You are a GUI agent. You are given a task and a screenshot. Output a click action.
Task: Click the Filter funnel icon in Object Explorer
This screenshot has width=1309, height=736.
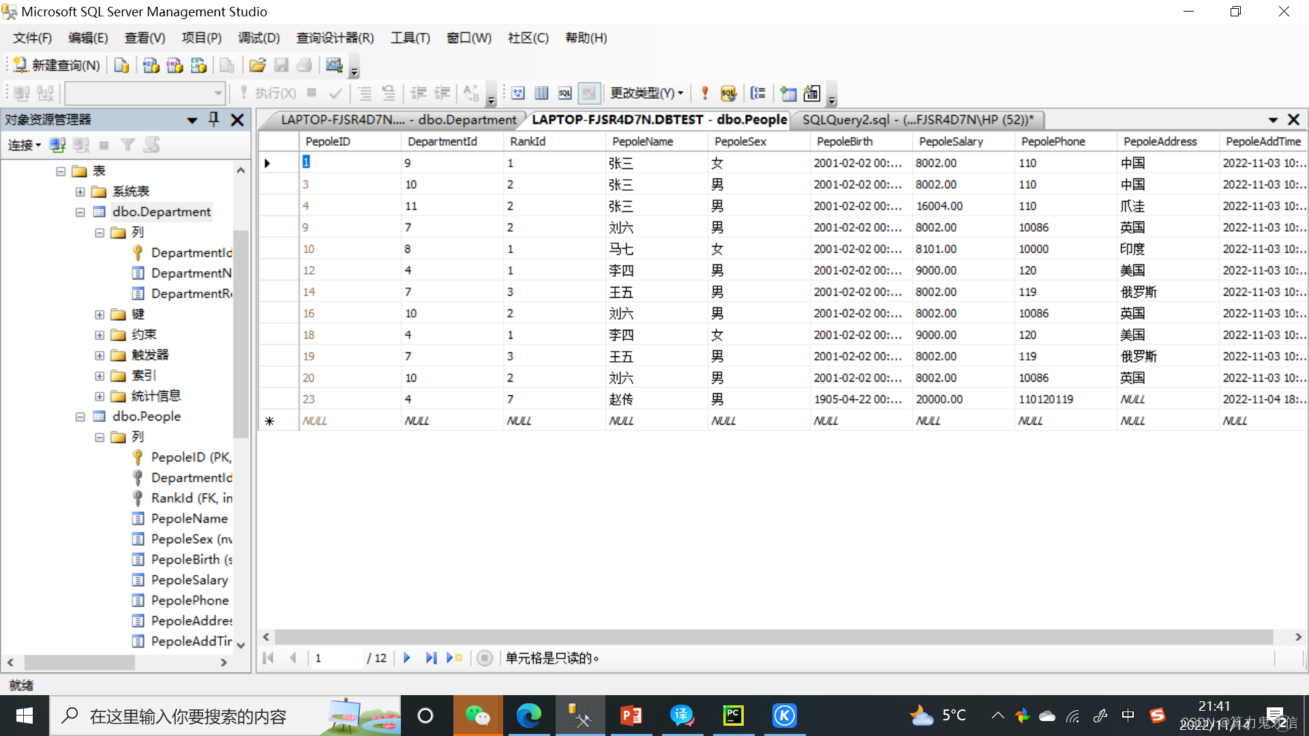click(127, 145)
